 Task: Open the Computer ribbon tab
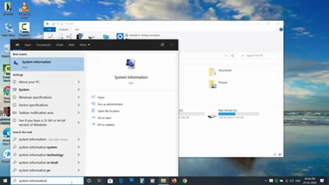click(x=63, y=29)
